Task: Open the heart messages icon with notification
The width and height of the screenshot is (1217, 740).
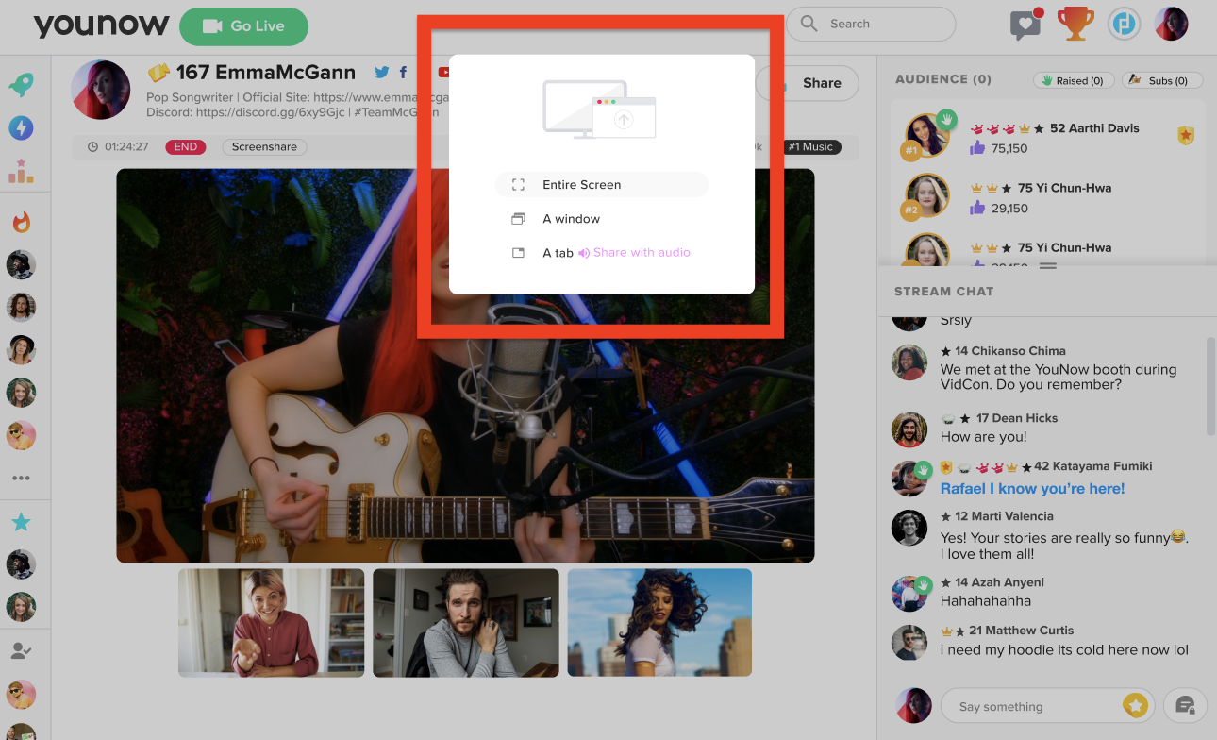Action: 1026,25
